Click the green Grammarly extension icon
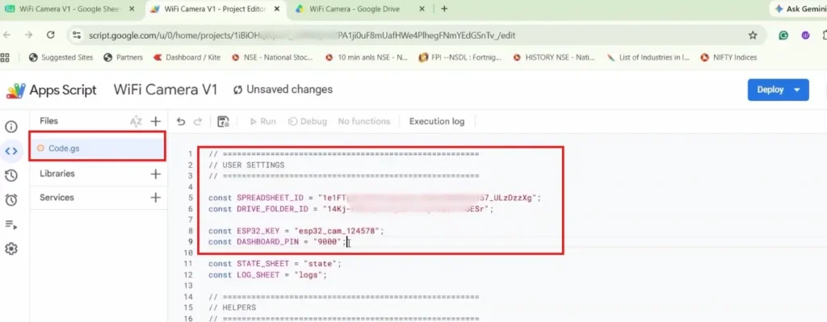The width and height of the screenshot is (827, 322). [783, 36]
